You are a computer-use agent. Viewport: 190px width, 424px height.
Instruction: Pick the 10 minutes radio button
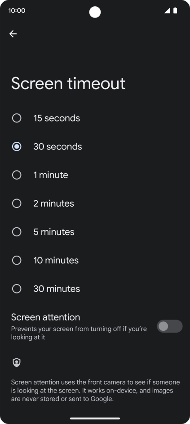coord(17,260)
